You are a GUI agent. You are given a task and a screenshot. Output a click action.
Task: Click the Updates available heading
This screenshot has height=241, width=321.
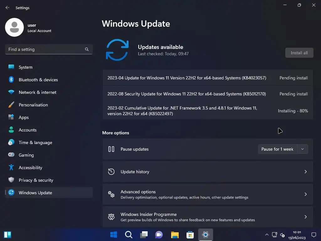(160, 47)
